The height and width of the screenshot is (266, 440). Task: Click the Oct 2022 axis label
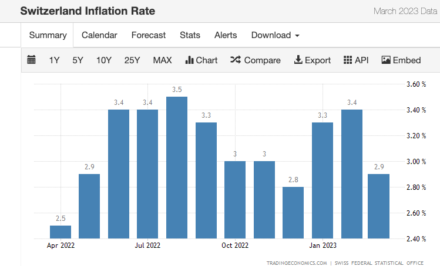(x=235, y=245)
